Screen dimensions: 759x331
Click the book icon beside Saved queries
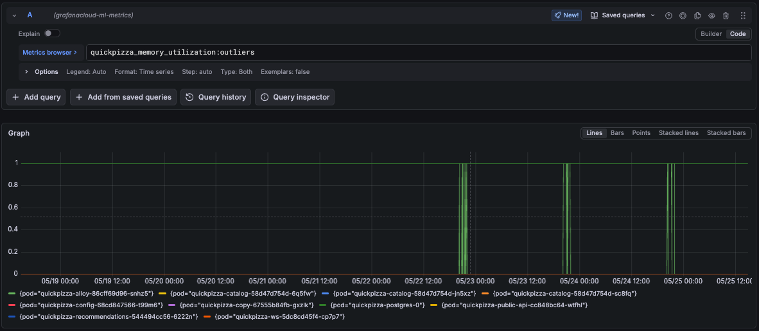594,15
